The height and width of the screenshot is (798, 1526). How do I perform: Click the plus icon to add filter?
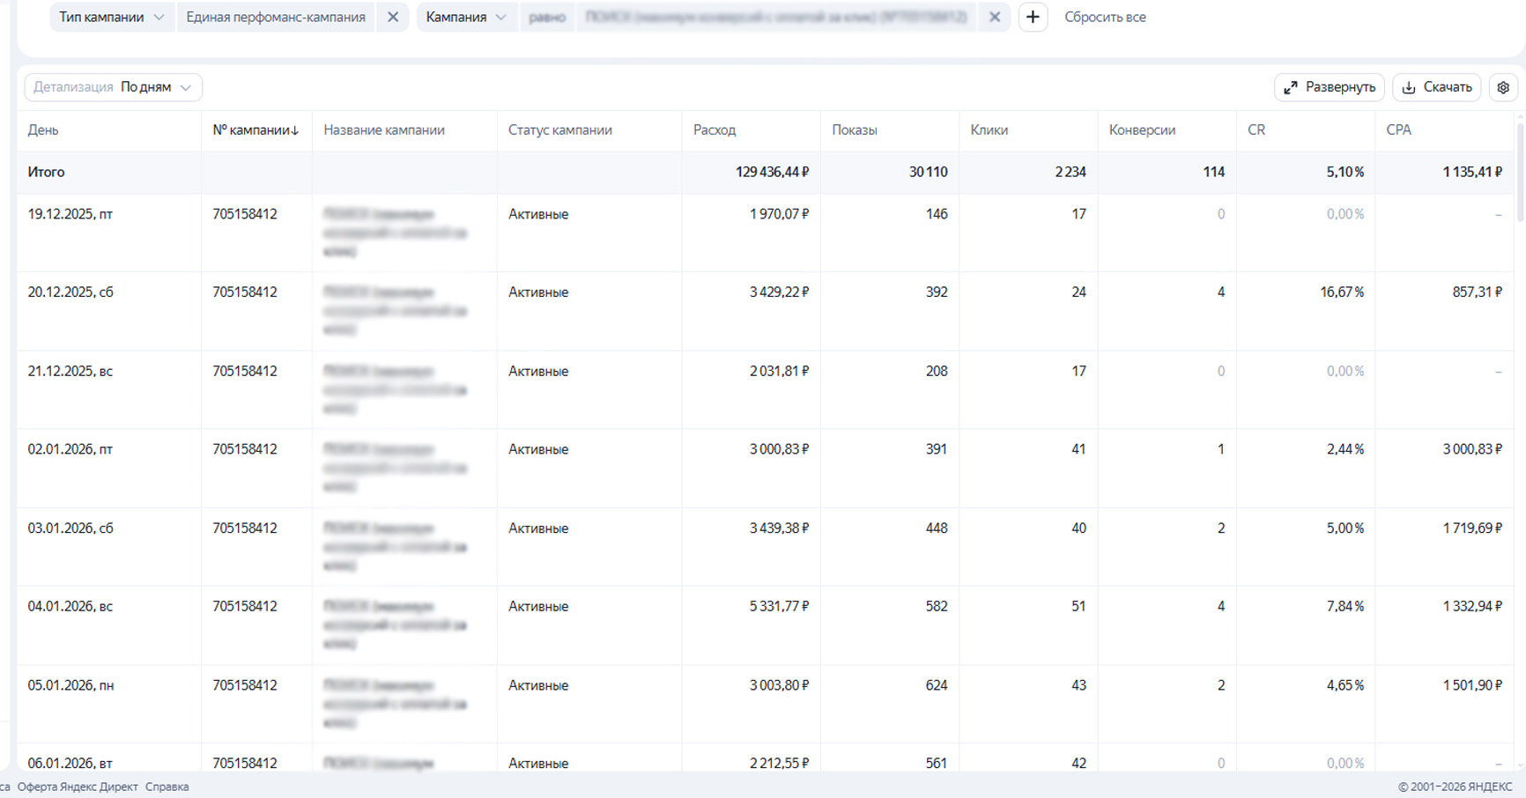1033,17
